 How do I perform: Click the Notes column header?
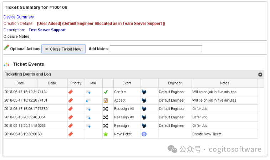(x=225, y=83)
